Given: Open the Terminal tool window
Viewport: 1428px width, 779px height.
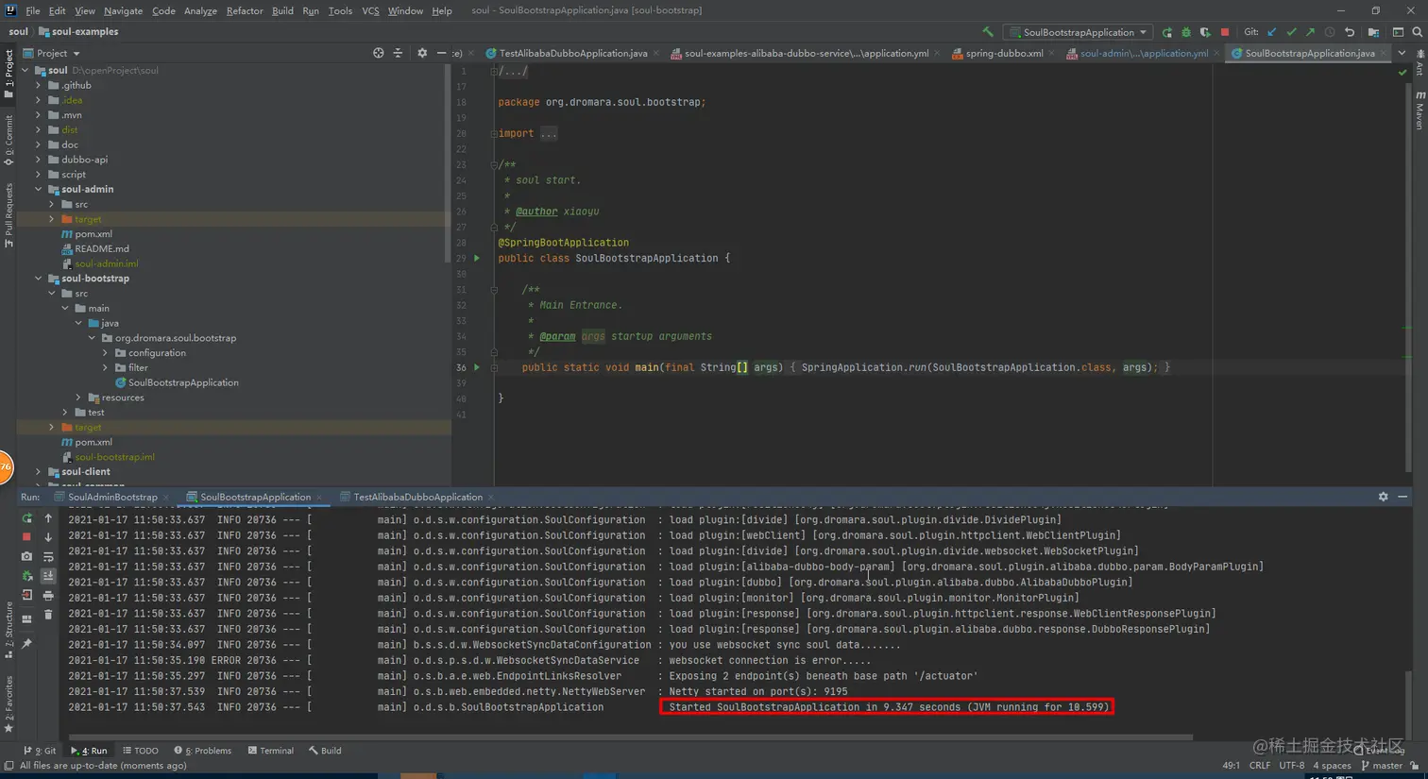Looking at the screenshot, I should [x=270, y=751].
